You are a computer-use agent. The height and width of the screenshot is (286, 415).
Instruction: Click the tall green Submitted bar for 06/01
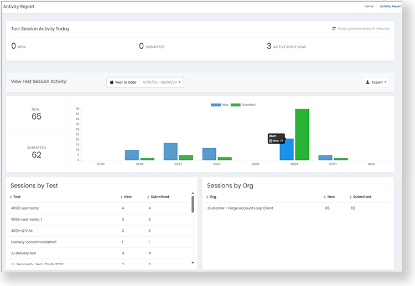(x=302, y=134)
